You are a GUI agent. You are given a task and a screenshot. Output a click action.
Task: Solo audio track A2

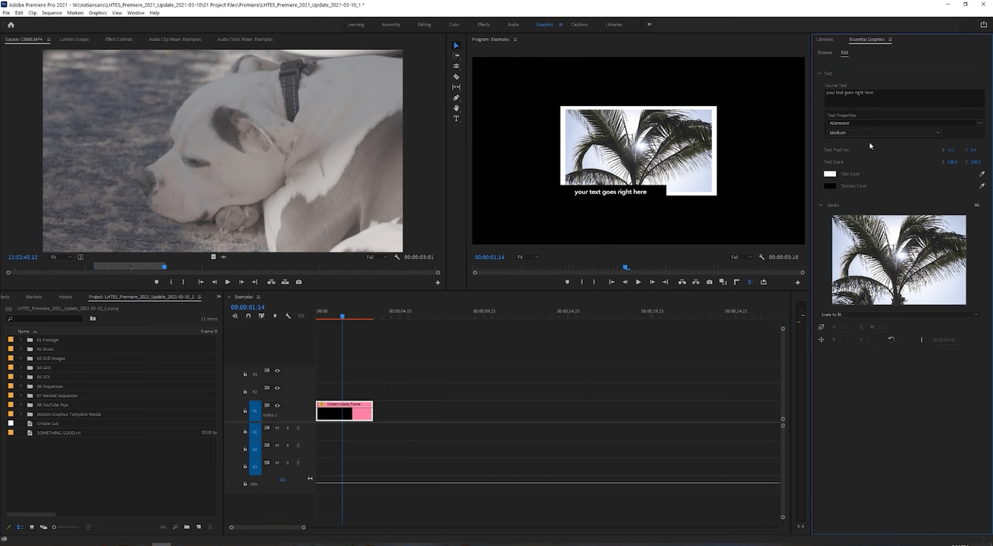[288, 446]
